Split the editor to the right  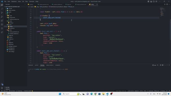click(167, 4)
